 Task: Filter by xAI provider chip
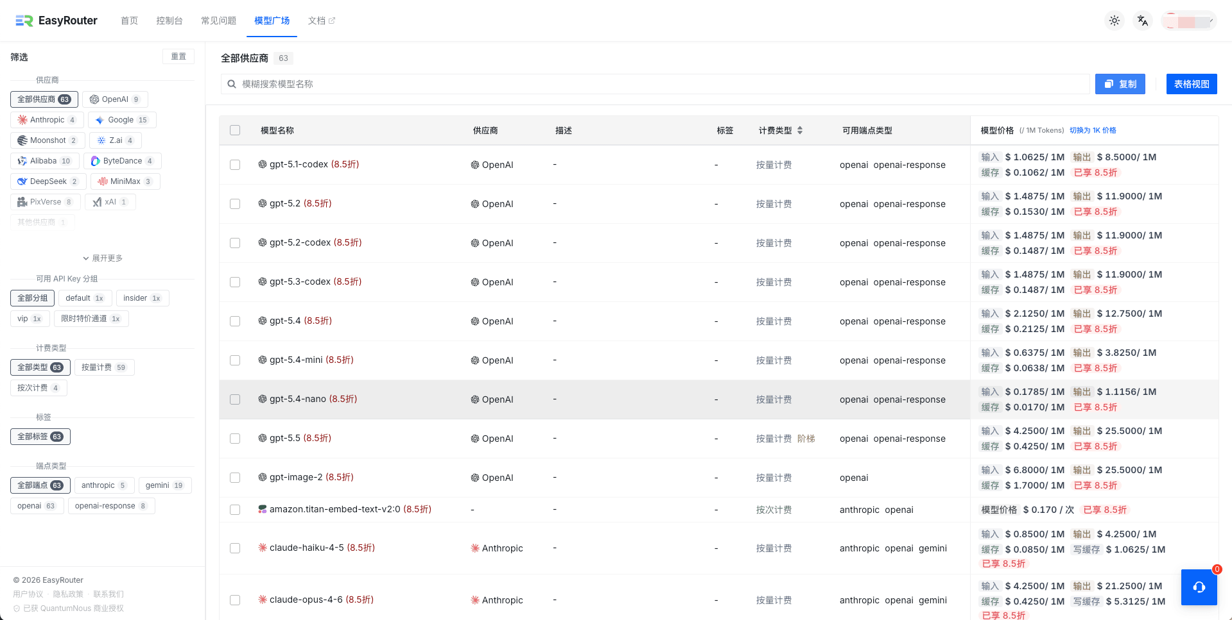[x=110, y=202]
